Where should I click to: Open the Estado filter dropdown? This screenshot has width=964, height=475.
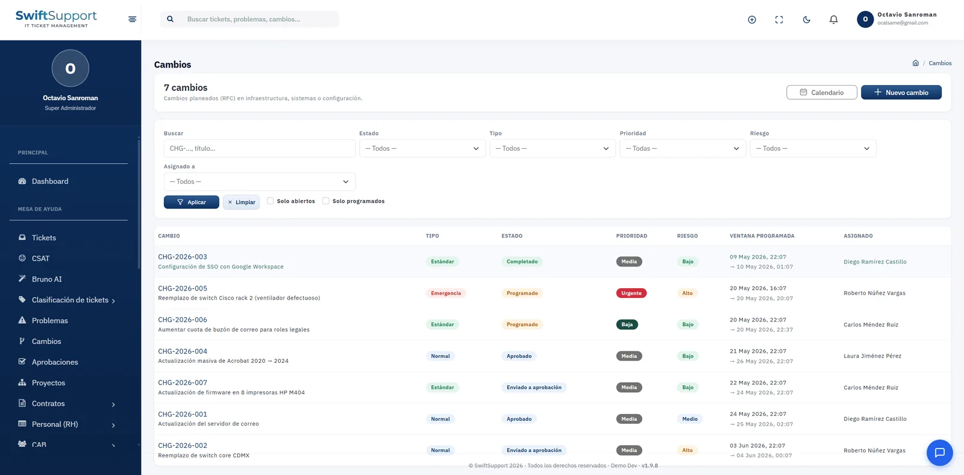[x=422, y=148]
